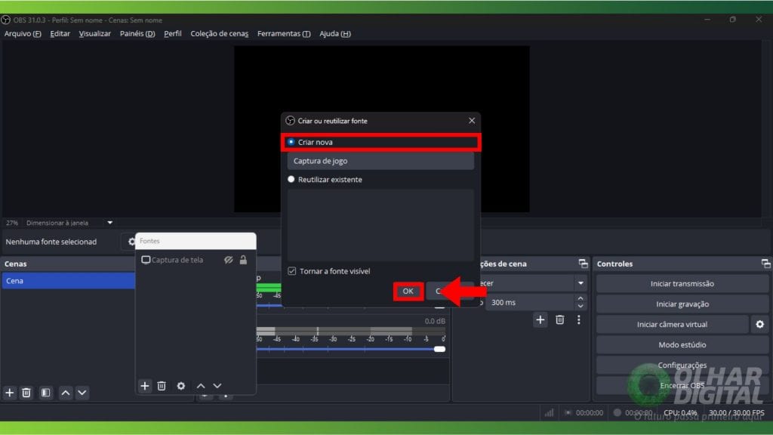Open the Ferramentas menu
Screen dimensions: 773x435
pyautogui.click(x=283, y=33)
